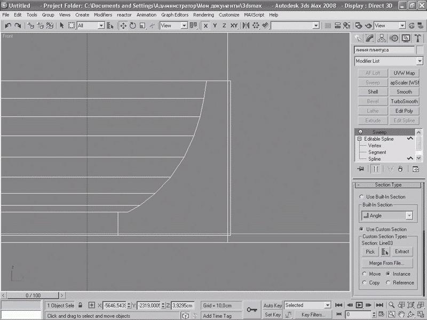
Task: Collapse the Editable Spline tree node
Action: [x=359, y=139]
